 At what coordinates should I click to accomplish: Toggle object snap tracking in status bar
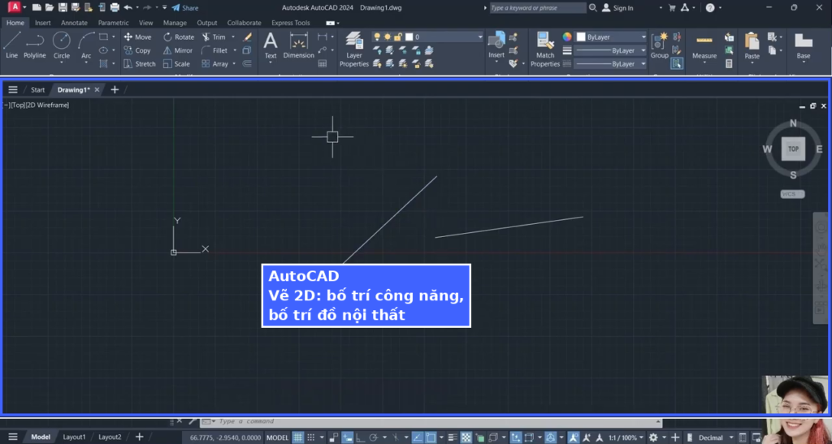point(418,438)
